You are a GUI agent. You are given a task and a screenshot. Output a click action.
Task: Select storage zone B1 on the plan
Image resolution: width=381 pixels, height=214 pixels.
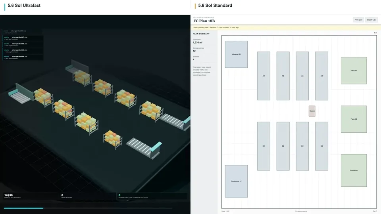(x=264, y=146)
